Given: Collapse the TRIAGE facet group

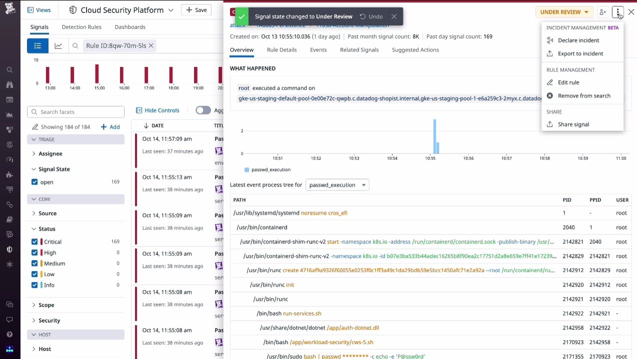Looking at the screenshot, I should 75,139.
